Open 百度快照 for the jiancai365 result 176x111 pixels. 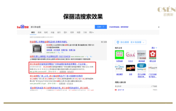pyautogui.click(x=62, y=84)
